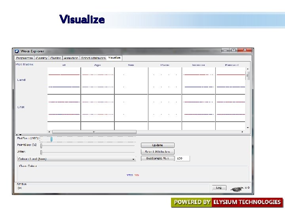Click the PointSize slider handle
This screenshot has height=214, width=285.
click(x=41, y=146)
